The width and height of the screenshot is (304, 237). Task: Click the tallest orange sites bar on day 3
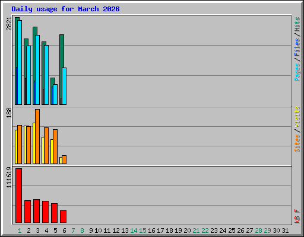coord(37,136)
